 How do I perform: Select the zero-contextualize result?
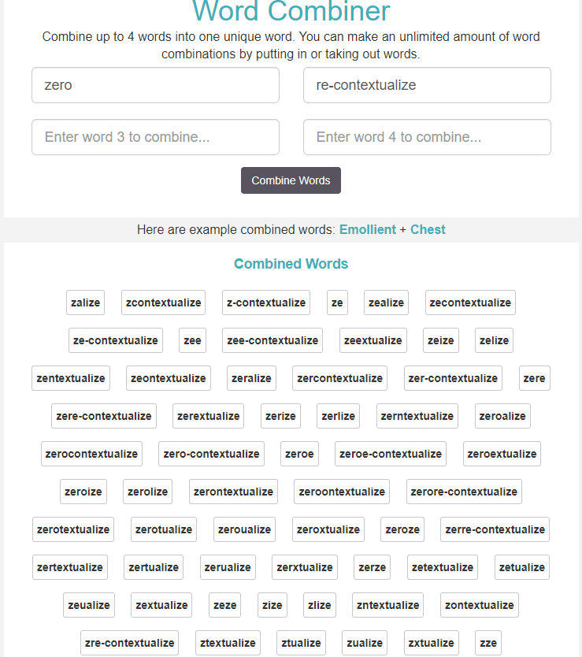[x=211, y=454]
